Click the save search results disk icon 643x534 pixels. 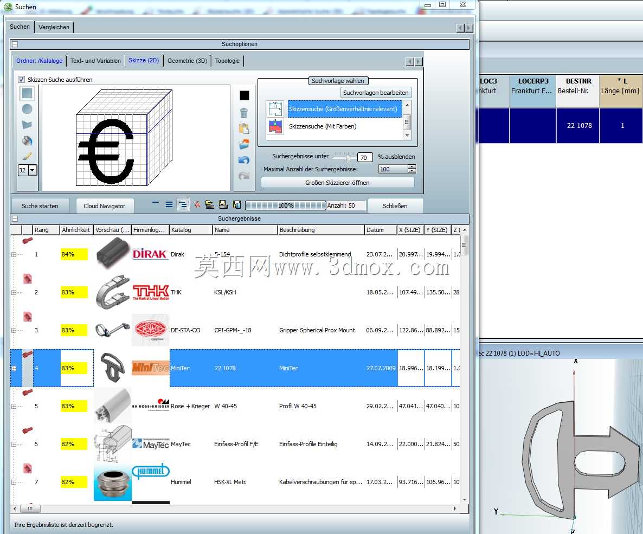pyautogui.click(x=223, y=204)
